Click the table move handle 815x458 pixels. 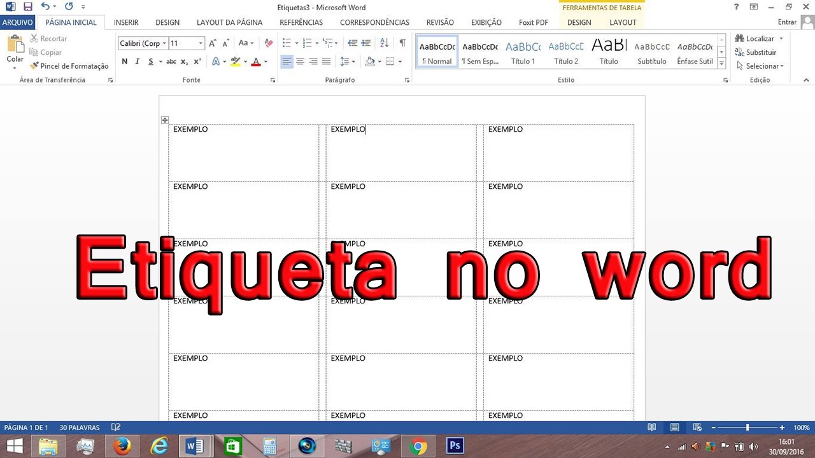coord(165,120)
